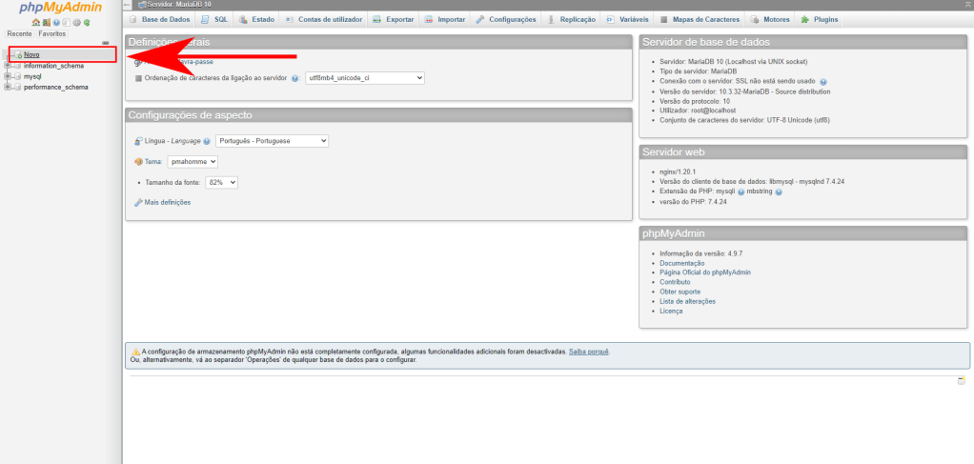
Task: Click the Home icon in the sidebar
Action: (x=35, y=22)
